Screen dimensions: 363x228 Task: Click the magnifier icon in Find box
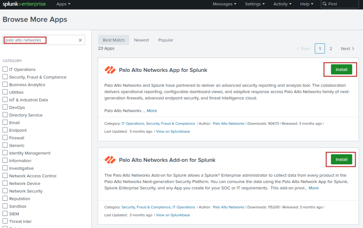point(325,4)
